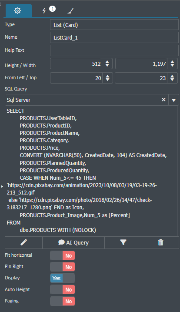The image size is (180, 312).
Task: Click the pencil edit query icon
Action: tap(23, 242)
